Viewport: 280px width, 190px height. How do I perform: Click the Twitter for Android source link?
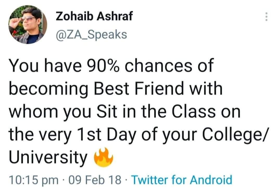[182, 180]
